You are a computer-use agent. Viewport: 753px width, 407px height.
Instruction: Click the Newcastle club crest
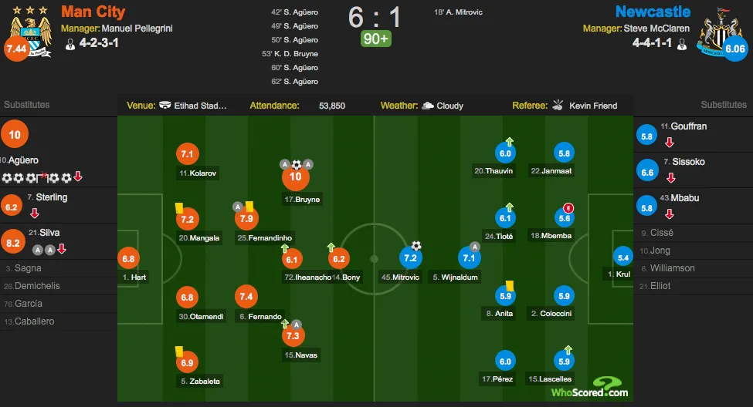tap(719, 32)
